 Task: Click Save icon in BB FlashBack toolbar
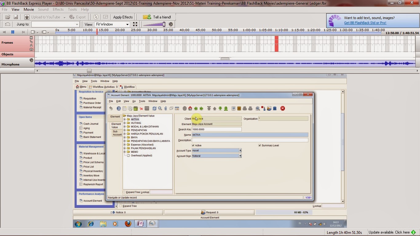click(x=16, y=17)
